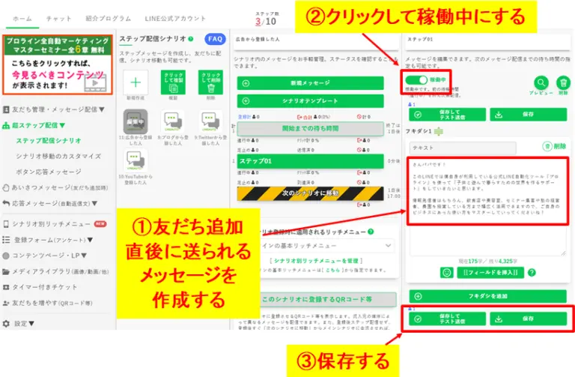Image resolution: width=575 pixels, height=377 pixels.
Task: Select scenario 8:ブログから登録した人 icon
Action: point(173,122)
